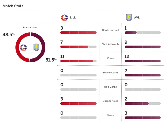The height and width of the screenshot is (121, 166).
Task: Click the Shots on Goal label
Action: (110, 30)
